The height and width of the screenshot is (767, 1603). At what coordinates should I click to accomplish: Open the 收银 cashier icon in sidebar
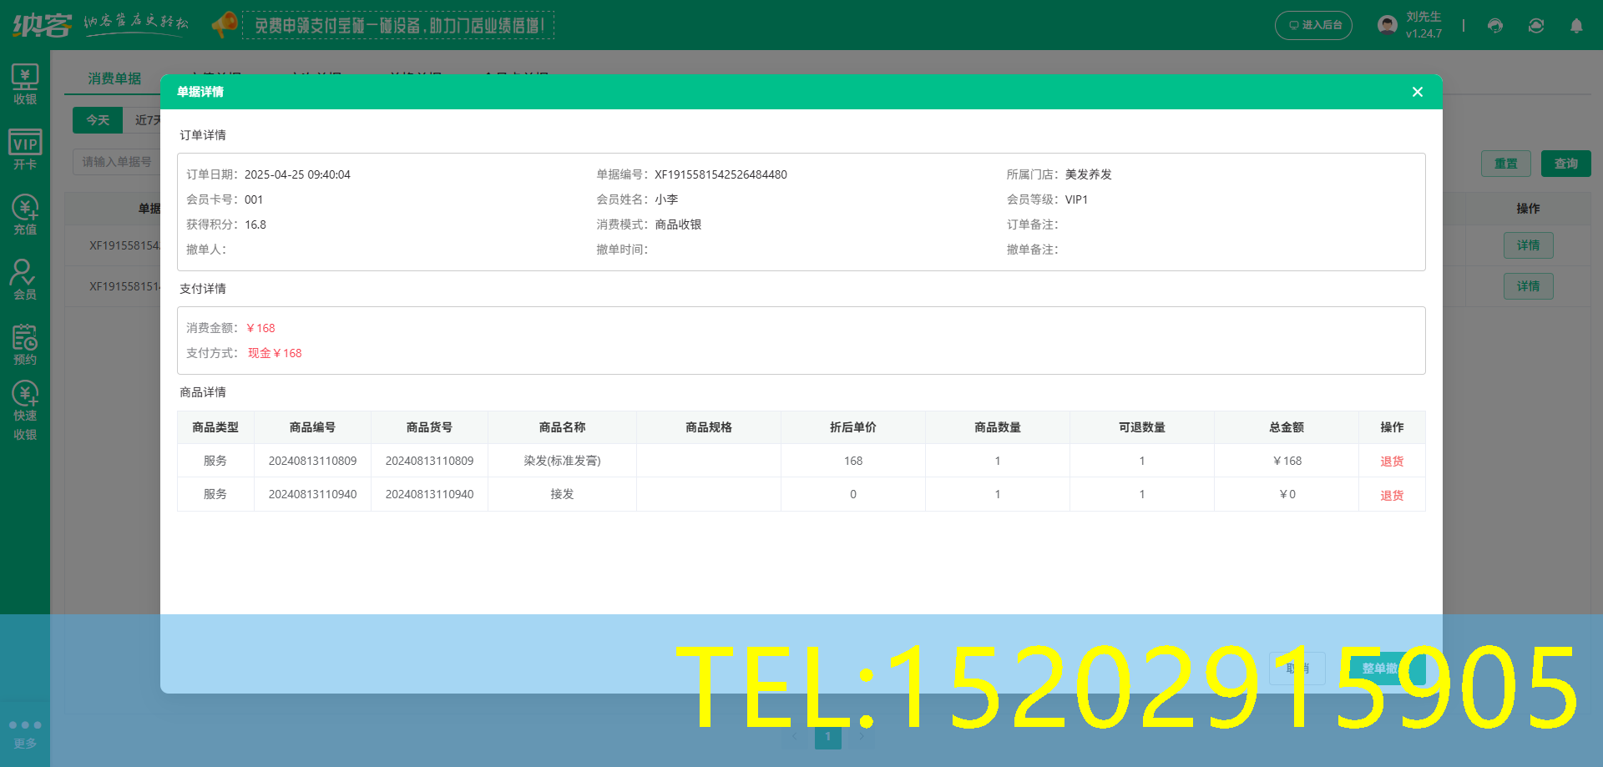(x=25, y=84)
